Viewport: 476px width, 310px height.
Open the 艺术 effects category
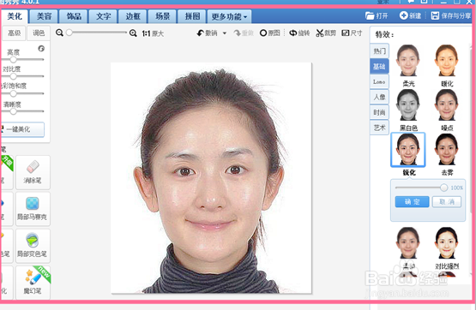coord(379,128)
